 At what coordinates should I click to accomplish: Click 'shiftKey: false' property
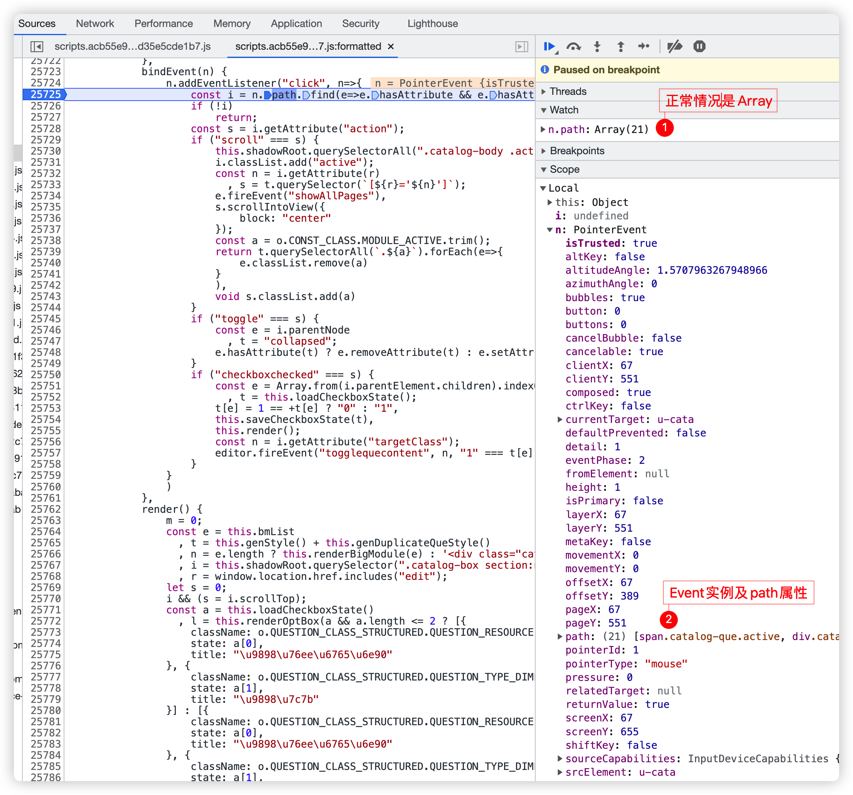tap(611, 745)
